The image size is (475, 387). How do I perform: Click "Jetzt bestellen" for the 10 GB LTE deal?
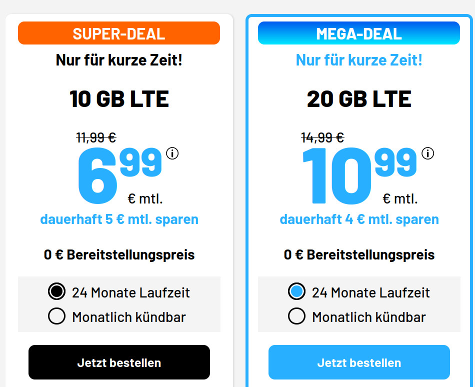click(x=120, y=362)
